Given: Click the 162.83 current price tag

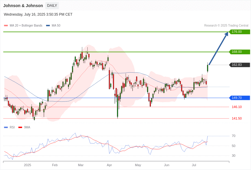Looking at the screenshot, I should coord(240,65).
